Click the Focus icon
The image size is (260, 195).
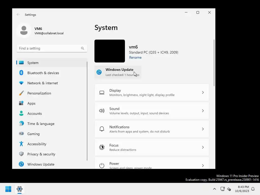(102, 147)
